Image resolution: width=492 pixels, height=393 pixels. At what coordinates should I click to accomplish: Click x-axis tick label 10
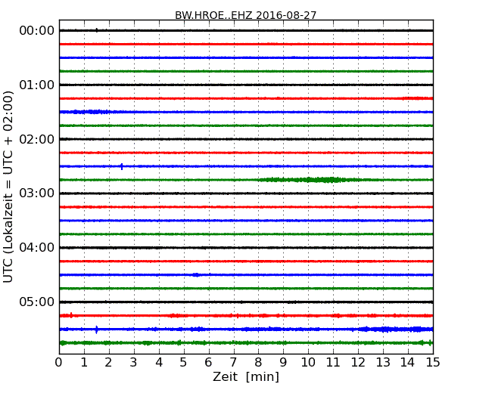point(308,363)
